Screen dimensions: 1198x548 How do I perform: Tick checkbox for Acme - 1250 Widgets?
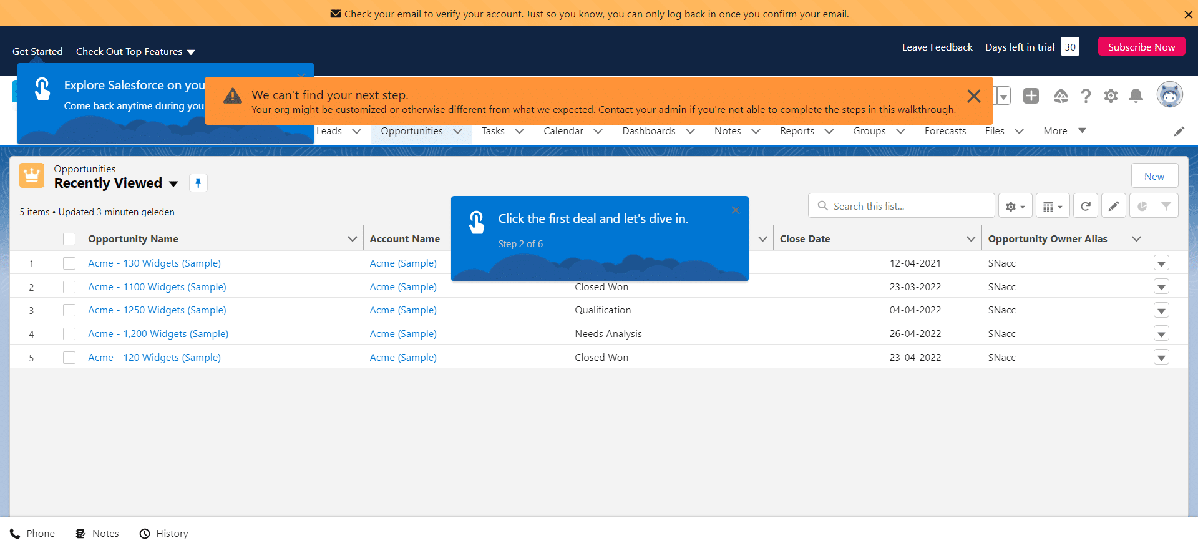(x=69, y=310)
